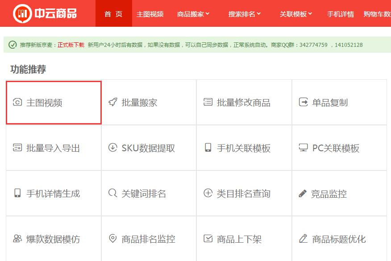
Task: Open the SKU数据提取 feature card
Action: point(149,148)
